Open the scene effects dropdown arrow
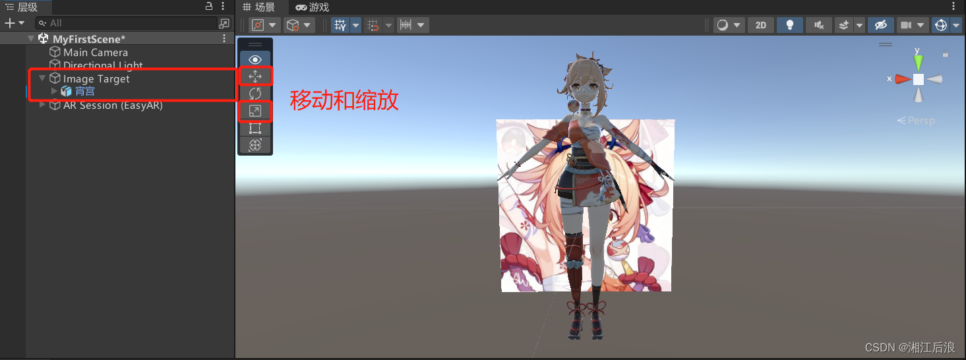 (x=859, y=25)
